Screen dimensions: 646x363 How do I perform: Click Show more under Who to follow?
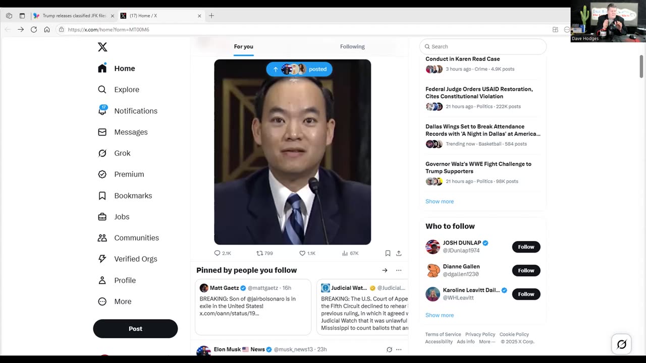[x=440, y=315]
